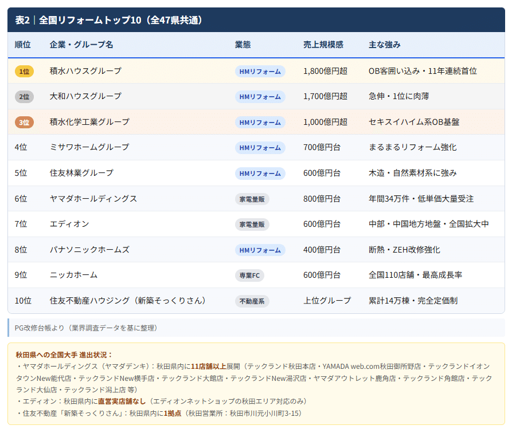Click the PG改修台帳より source note
Image resolution: width=512 pixels, height=429 pixels.
tap(87, 328)
